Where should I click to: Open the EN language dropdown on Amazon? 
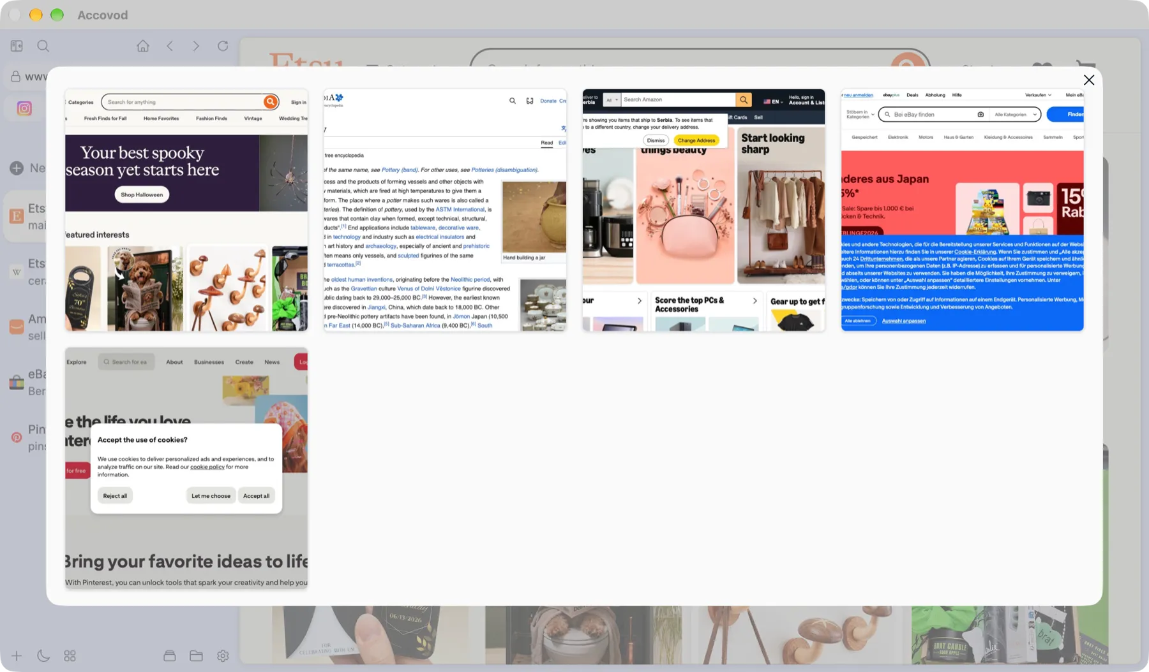tap(773, 102)
